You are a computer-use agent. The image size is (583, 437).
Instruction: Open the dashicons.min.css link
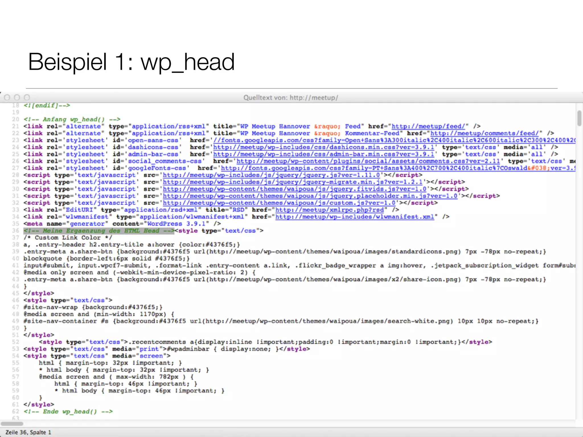(324, 147)
